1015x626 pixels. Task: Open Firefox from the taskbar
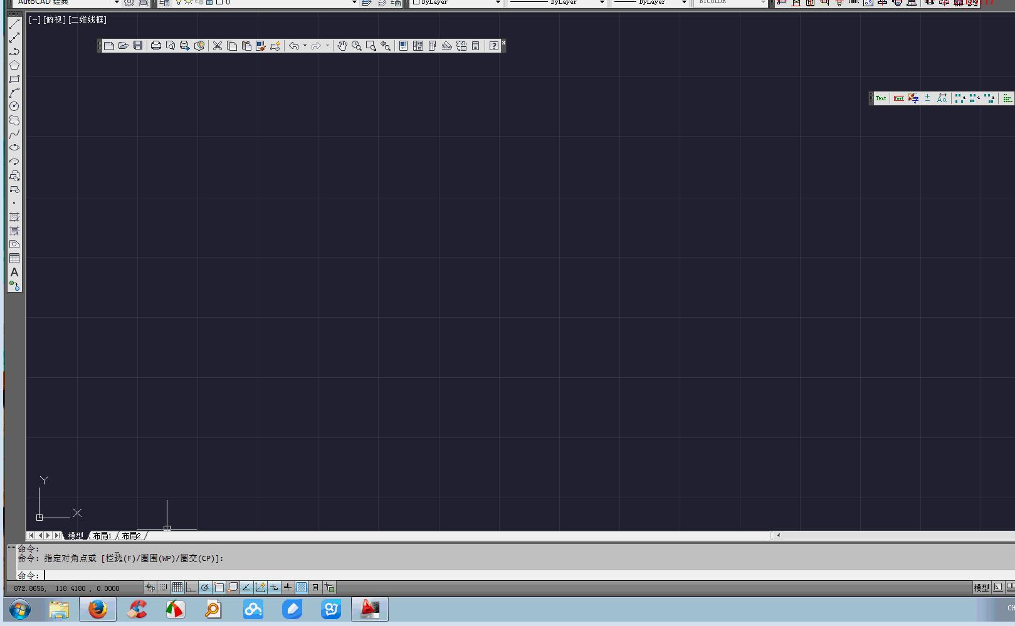pyautogui.click(x=98, y=610)
